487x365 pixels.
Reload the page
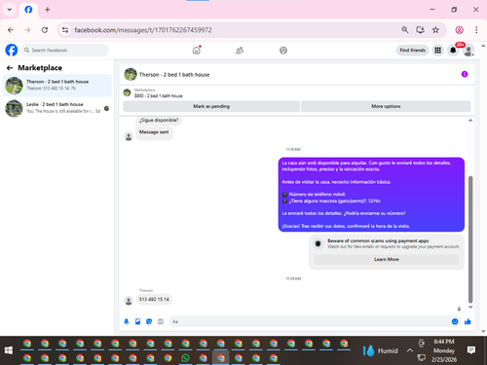click(x=45, y=30)
